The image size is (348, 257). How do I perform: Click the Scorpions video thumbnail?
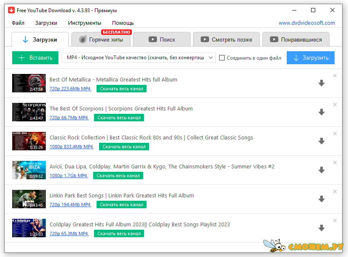tap(29, 112)
